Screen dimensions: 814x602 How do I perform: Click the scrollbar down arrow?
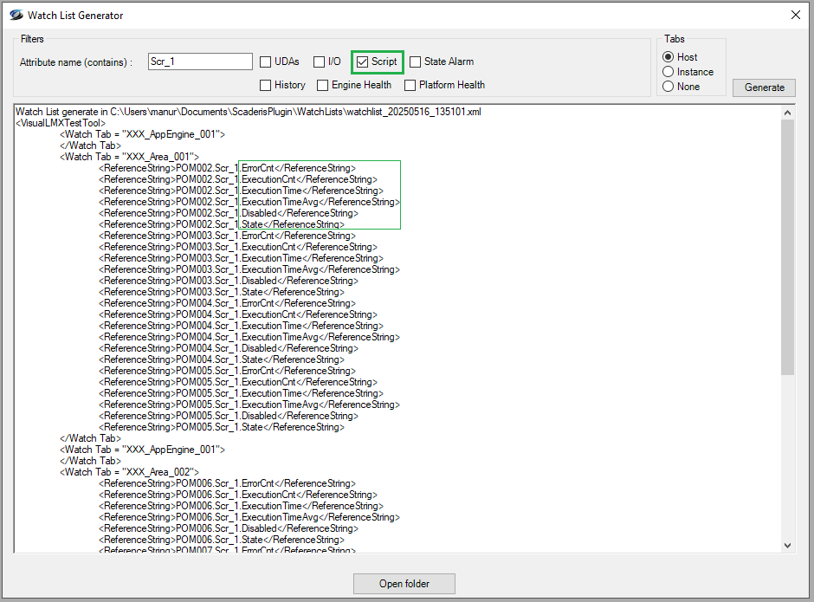(787, 545)
